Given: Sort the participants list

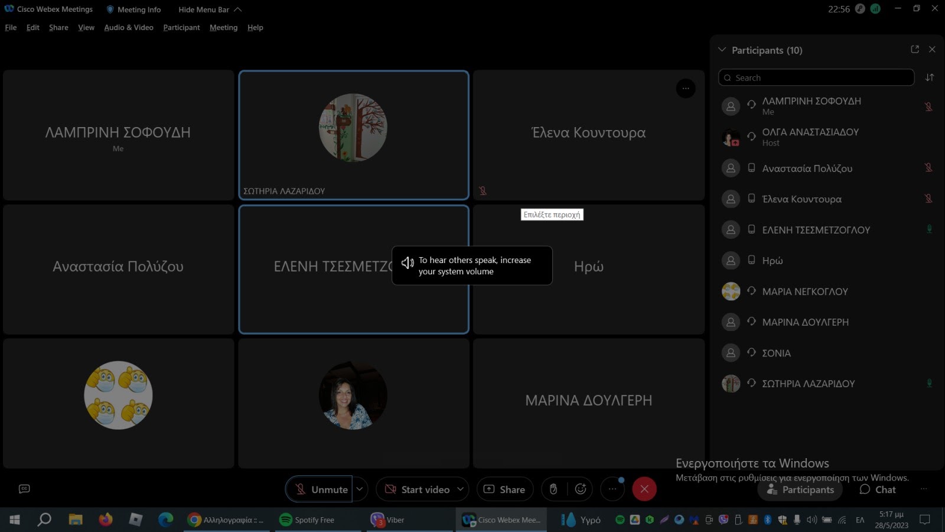Looking at the screenshot, I should coord(930,77).
